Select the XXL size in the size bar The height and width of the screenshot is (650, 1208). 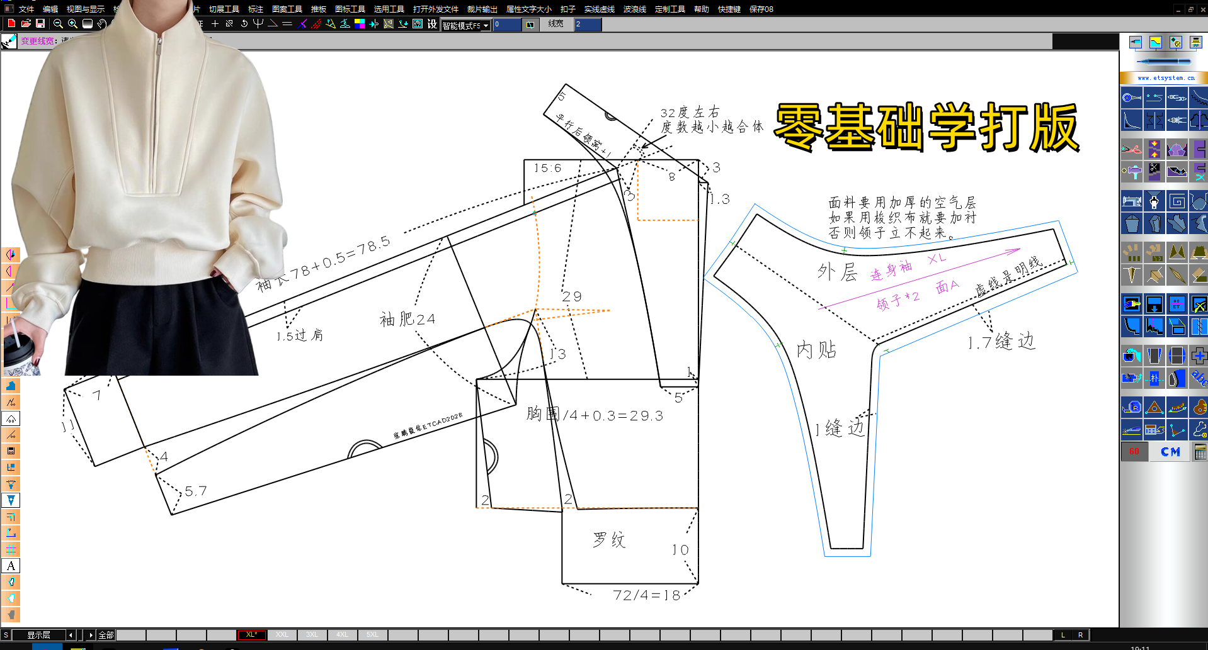[x=282, y=635]
